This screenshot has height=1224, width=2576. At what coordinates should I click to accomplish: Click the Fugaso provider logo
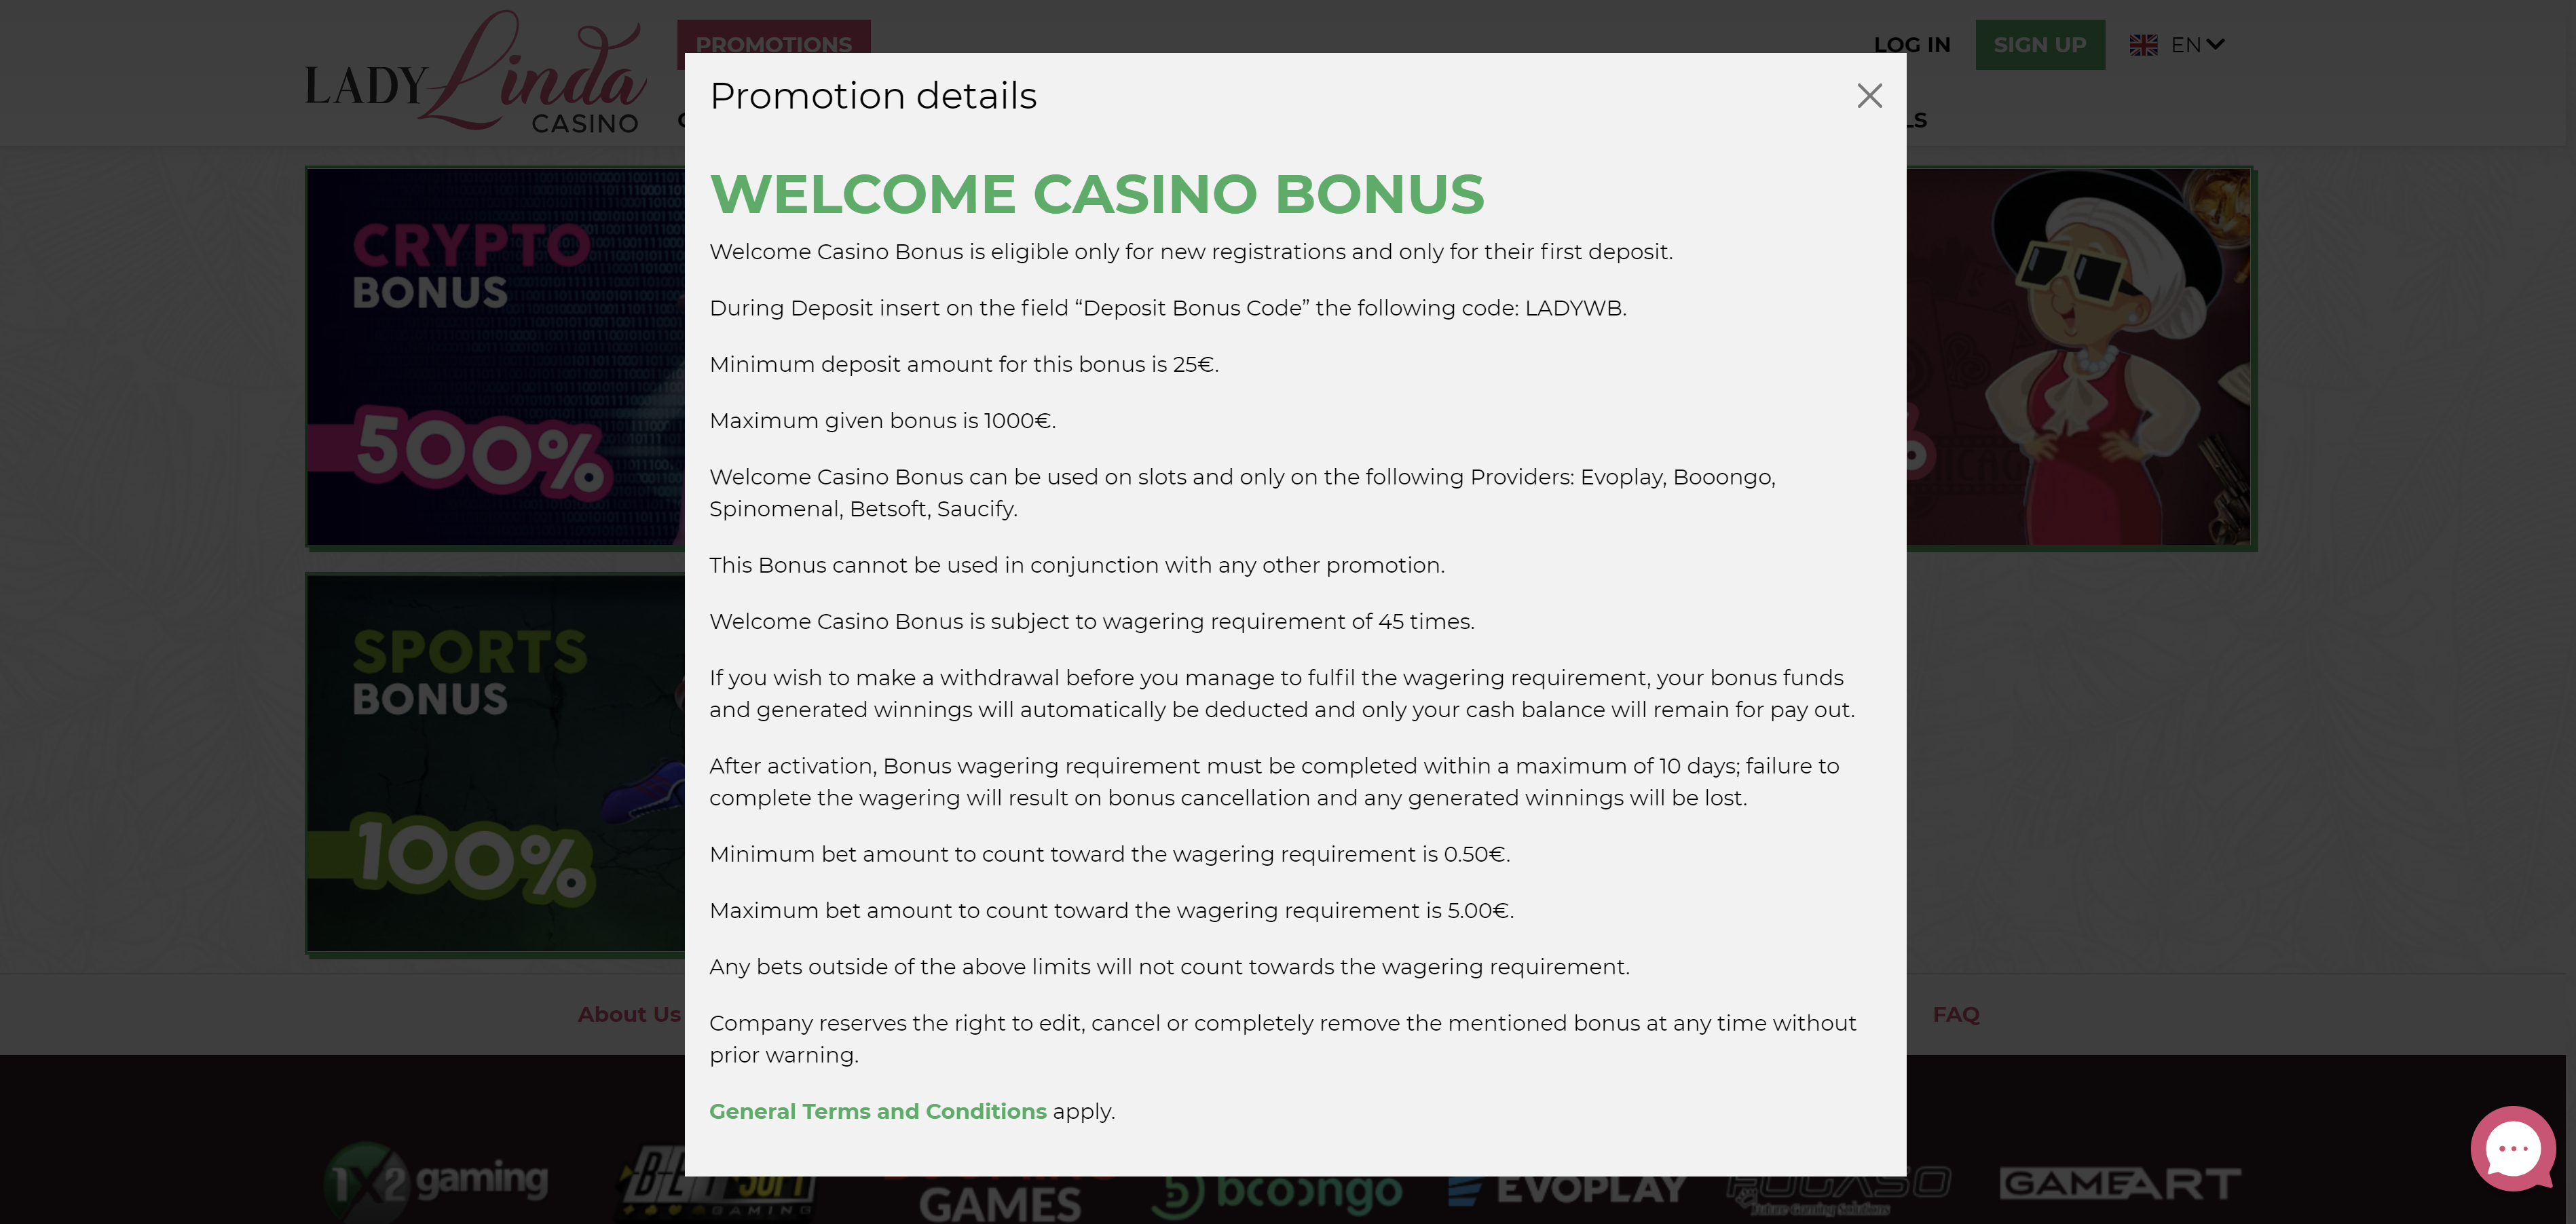pyautogui.click(x=1838, y=1188)
